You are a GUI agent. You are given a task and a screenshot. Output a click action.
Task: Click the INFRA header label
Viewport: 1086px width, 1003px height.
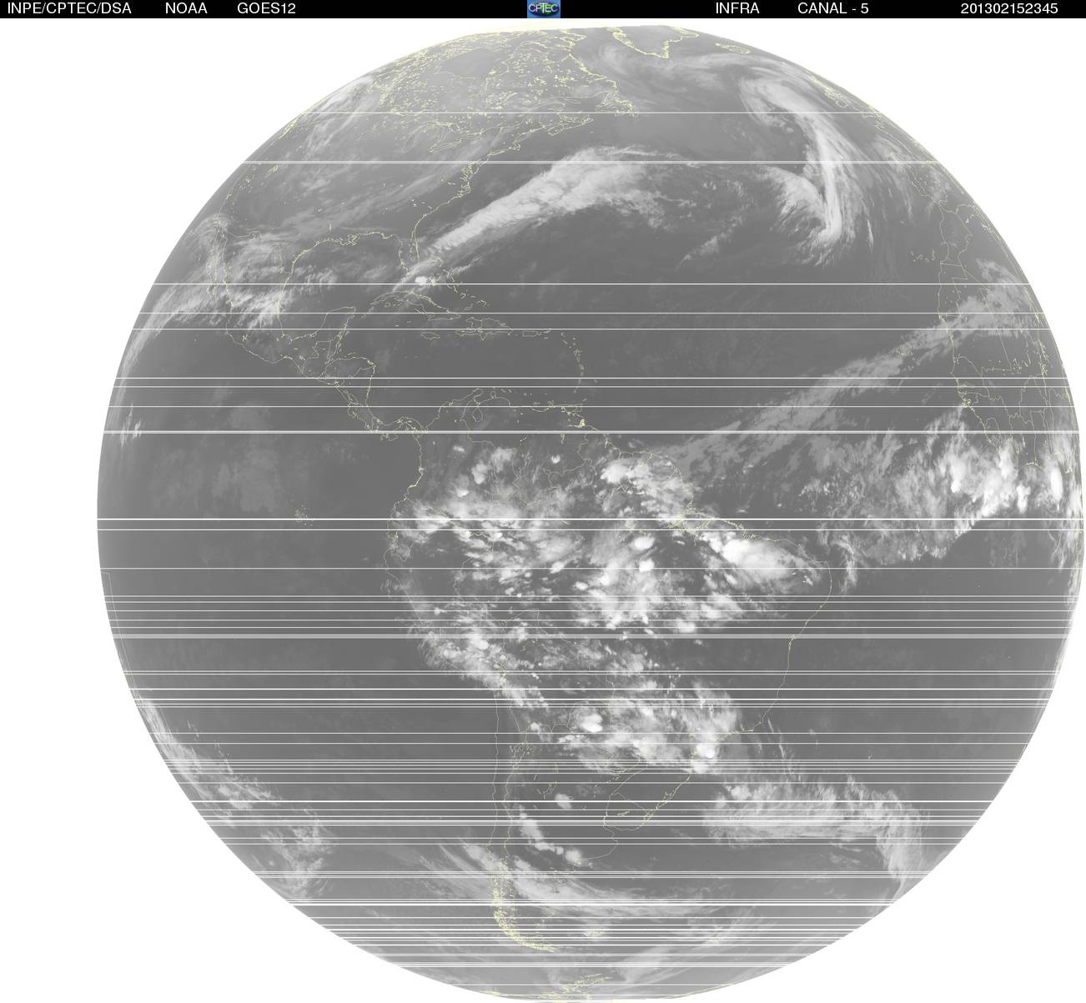[737, 8]
